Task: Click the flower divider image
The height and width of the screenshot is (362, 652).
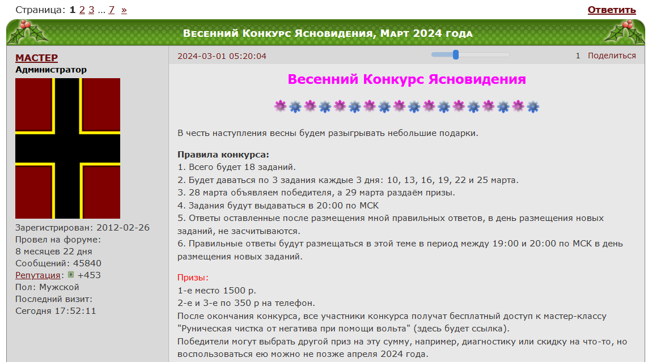Action: [x=407, y=107]
